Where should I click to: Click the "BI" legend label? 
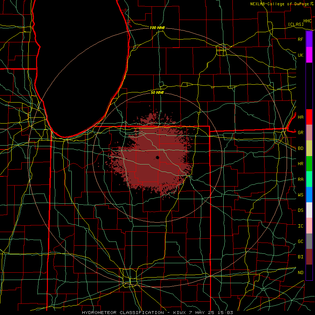300,257
